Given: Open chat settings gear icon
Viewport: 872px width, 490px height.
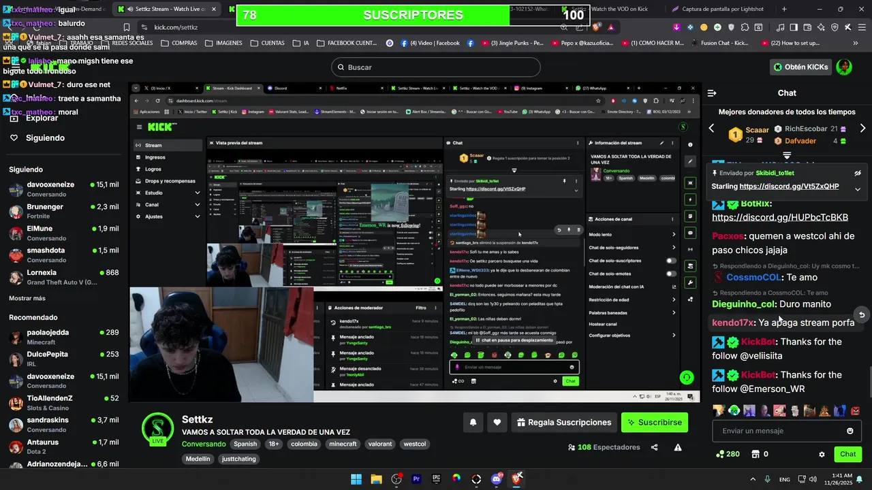Looking at the screenshot, I should (x=822, y=454).
